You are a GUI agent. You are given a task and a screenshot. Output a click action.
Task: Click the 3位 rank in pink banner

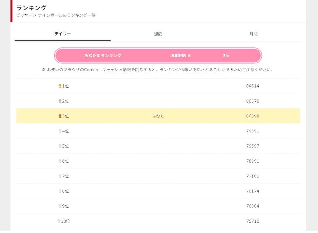pos(226,56)
